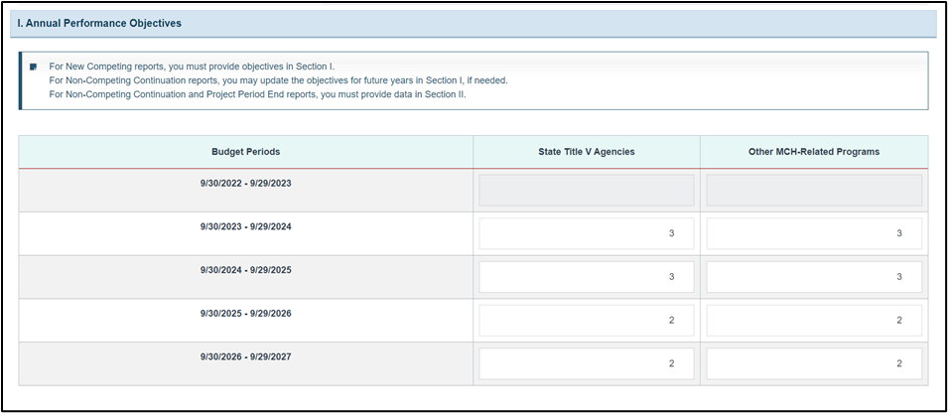The height and width of the screenshot is (413, 948).
Task: Click Other MCH-Related Programs field for 9/30/2024 - 9/29/2025
Action: point(814,277)
